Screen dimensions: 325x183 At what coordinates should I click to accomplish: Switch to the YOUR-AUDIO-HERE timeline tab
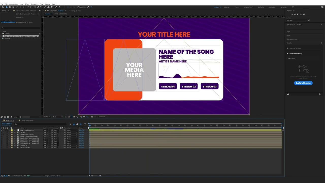pyautogui.click(x=27, y=120)
